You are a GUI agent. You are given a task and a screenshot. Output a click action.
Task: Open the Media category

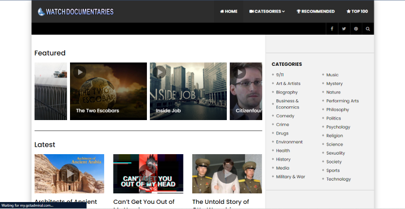(x=282, y=168)
